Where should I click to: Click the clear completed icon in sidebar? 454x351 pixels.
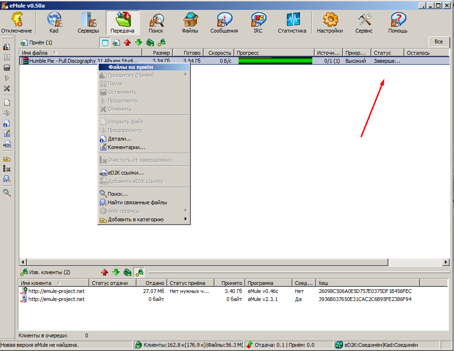7,169
